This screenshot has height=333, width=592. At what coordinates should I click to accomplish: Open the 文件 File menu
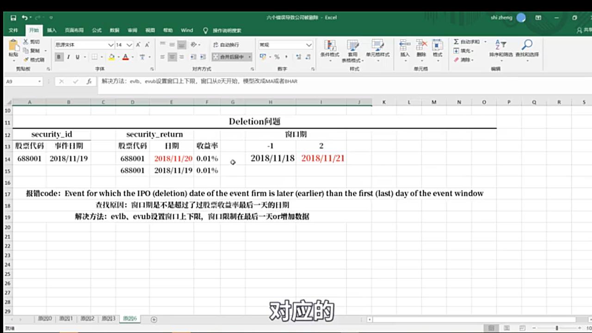pos(13,31)
